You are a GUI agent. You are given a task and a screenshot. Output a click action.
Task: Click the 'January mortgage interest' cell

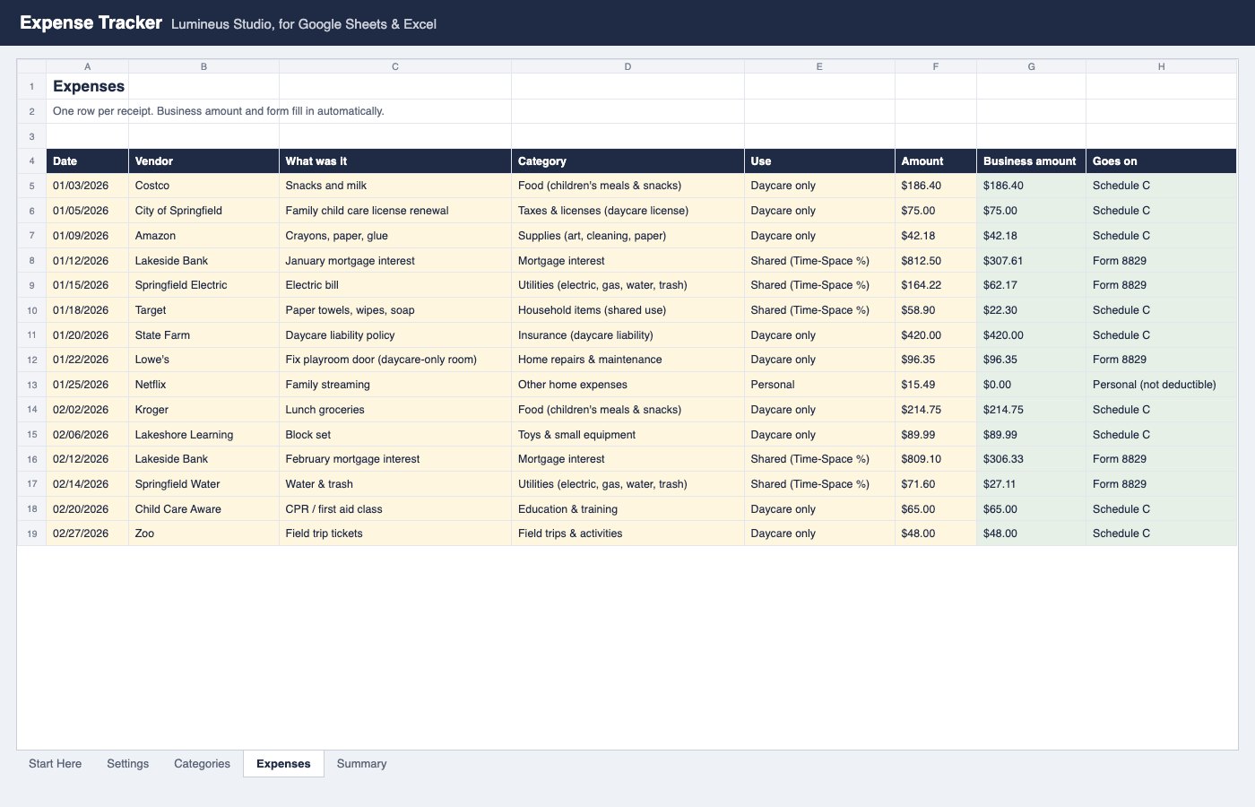[395, 261]
